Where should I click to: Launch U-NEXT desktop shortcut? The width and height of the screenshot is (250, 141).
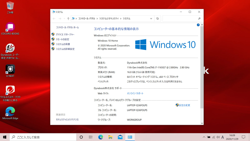click(10, 71)
